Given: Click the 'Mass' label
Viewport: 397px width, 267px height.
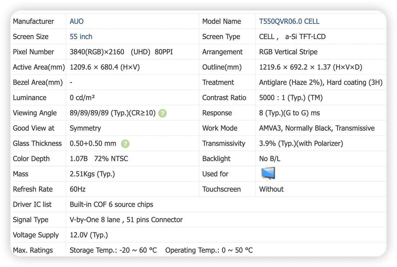Looking at the screenshot, I should [21, 174].
